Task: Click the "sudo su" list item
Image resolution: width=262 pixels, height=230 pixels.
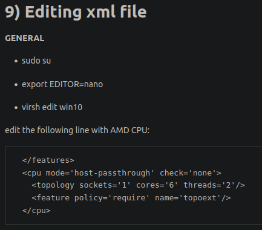Action: pyautogui.click(x=36, y=61)
